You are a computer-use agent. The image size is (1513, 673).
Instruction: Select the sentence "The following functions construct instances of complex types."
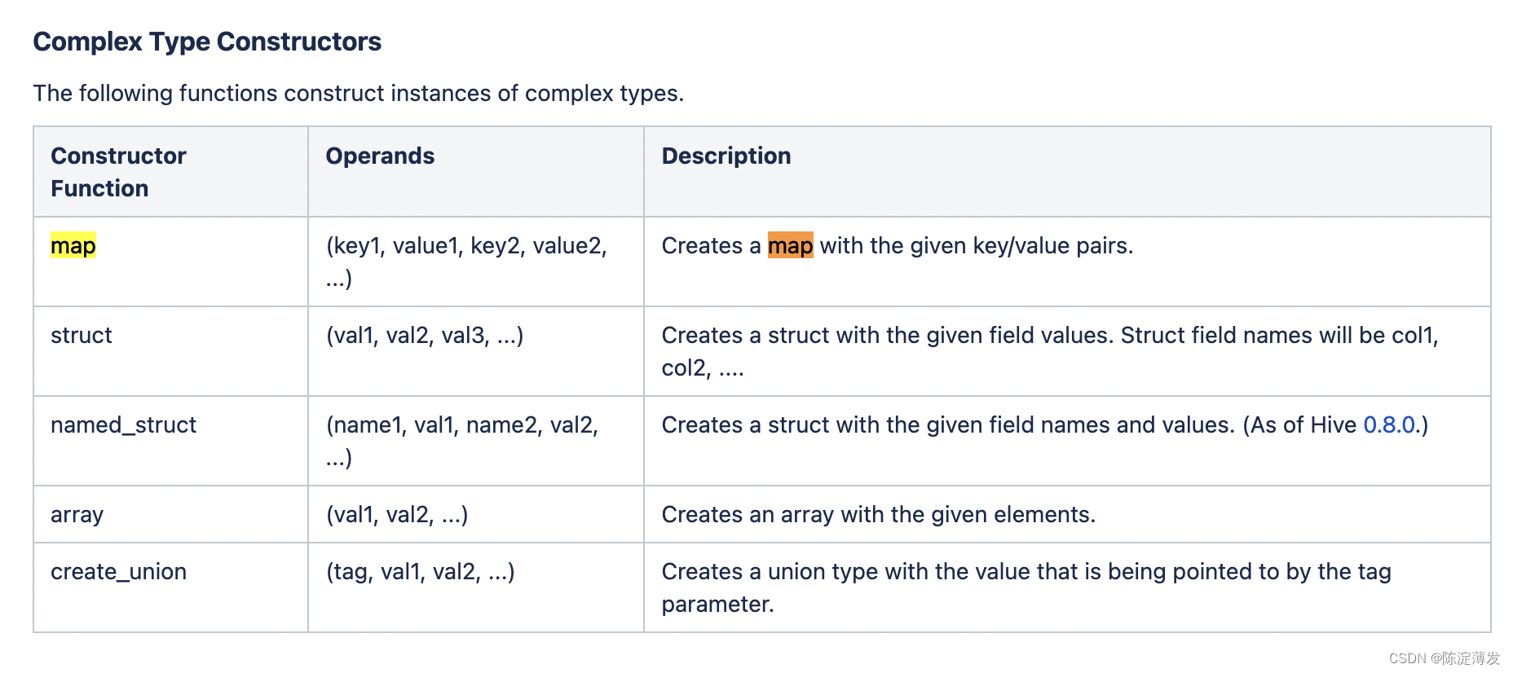(359, 93)
